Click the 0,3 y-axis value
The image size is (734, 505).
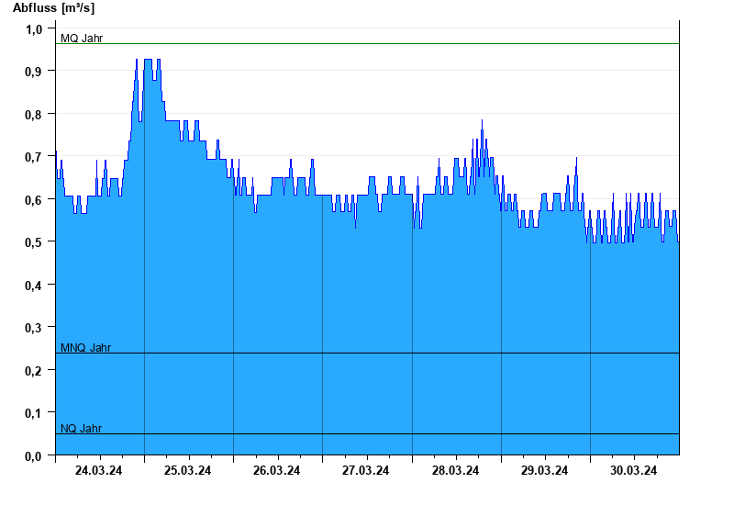point(34,328)
